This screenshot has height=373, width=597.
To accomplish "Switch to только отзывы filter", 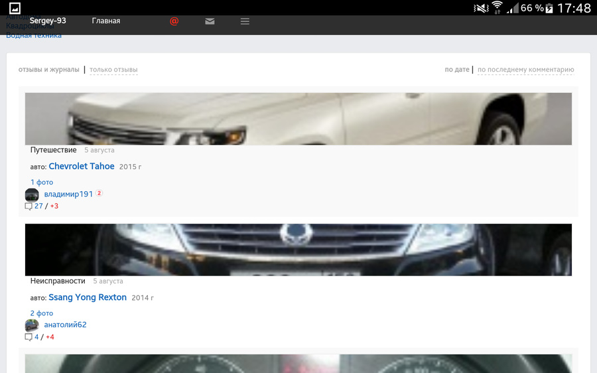I will point(113,70).
